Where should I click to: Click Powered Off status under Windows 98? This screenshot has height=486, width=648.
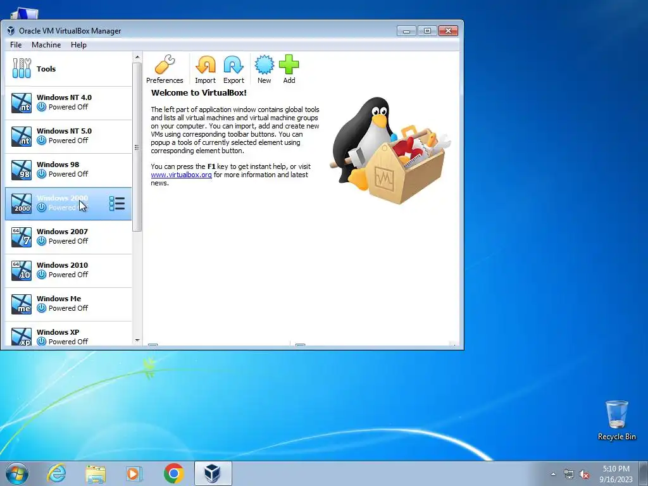coord(68,174)
